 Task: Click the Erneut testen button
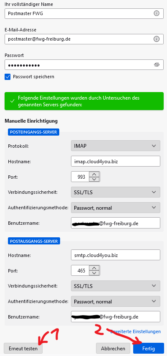23,348
